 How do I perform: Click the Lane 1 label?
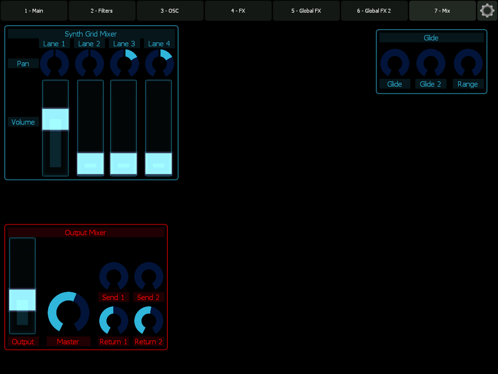pyautogui.click(x=54, y=43)
